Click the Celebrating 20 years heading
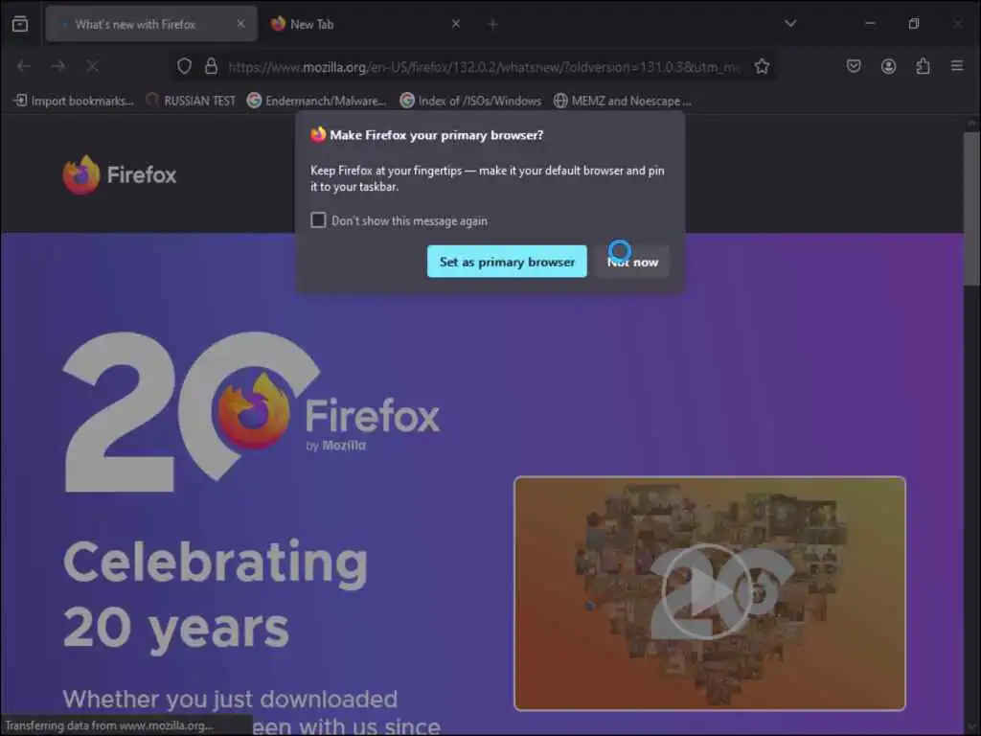 (216, 596)
